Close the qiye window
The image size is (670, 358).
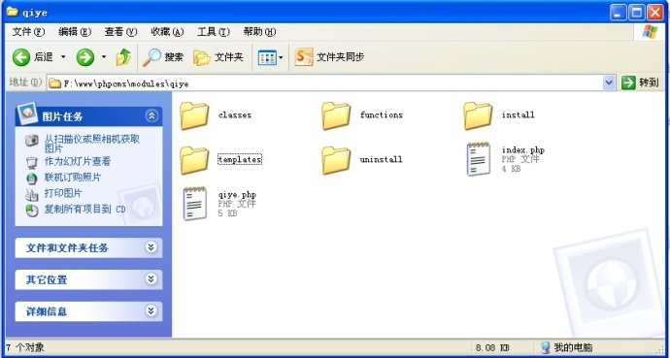tap(655, 13)
